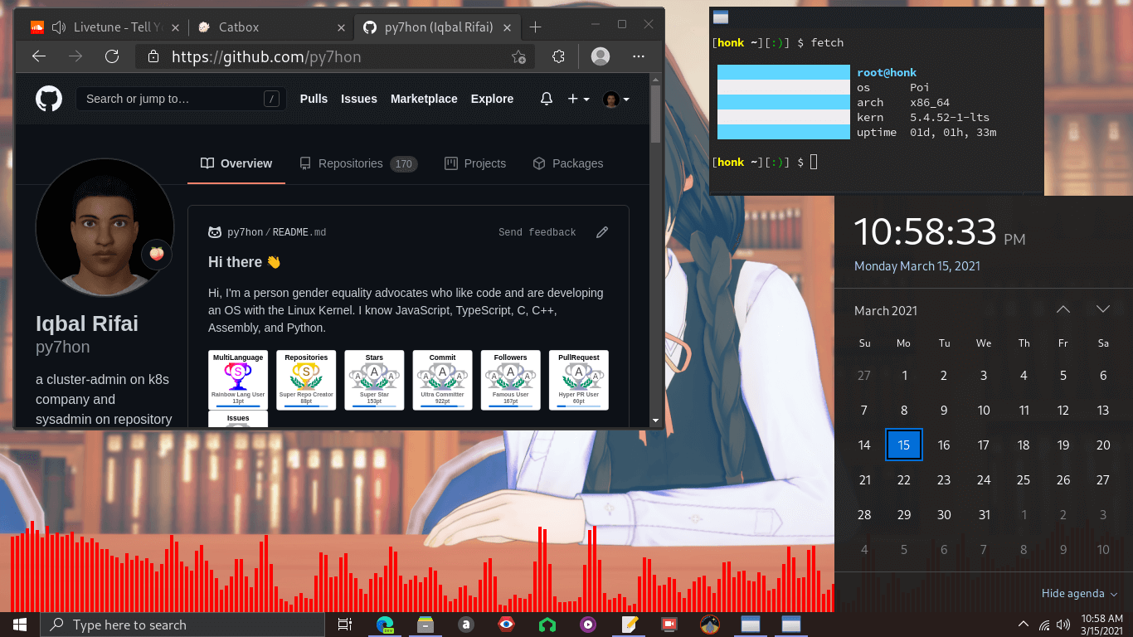Open the Packages profile tab

tap(568, 163)
